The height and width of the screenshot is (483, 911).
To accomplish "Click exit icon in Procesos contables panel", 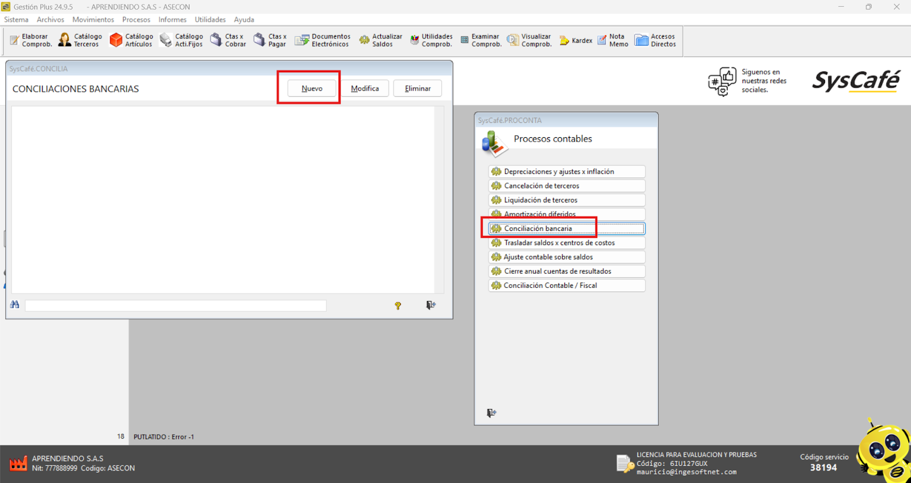I will [492, 413].
